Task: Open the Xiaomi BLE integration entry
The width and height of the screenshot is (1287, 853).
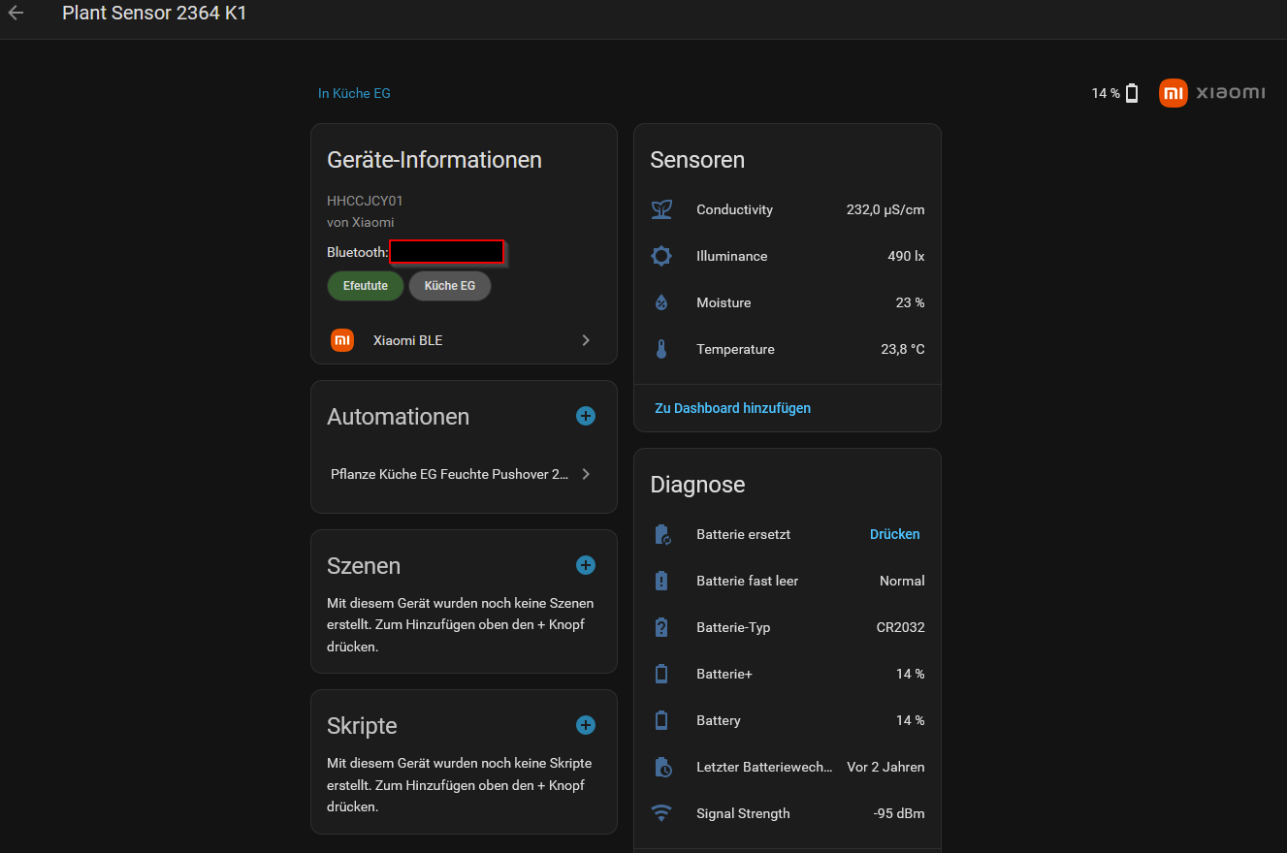Action: (x=464, y=340)
